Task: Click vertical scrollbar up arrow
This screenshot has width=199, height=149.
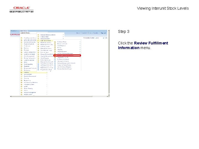Action: pos(109,31)
